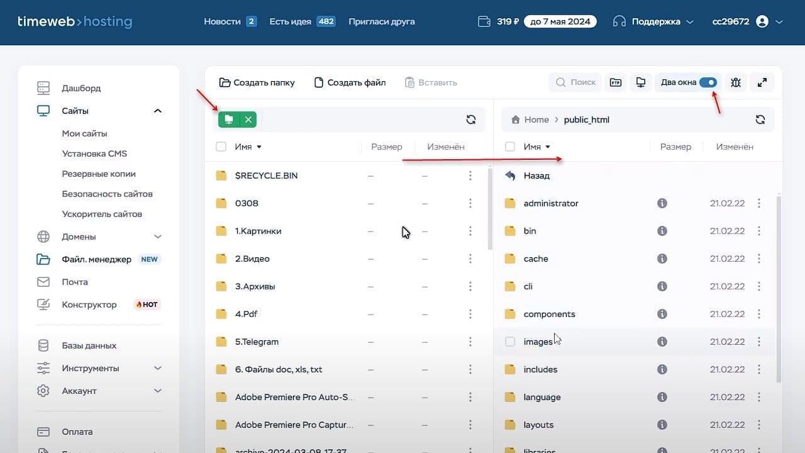Image resolution: width=805 pixels, height=453 pixels.
Task: Sort right pane by Имя
Action: pos(537,147)
